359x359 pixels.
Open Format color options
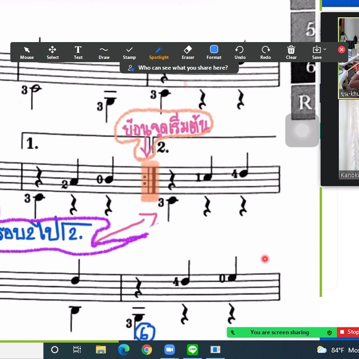[x=214, y=52]
